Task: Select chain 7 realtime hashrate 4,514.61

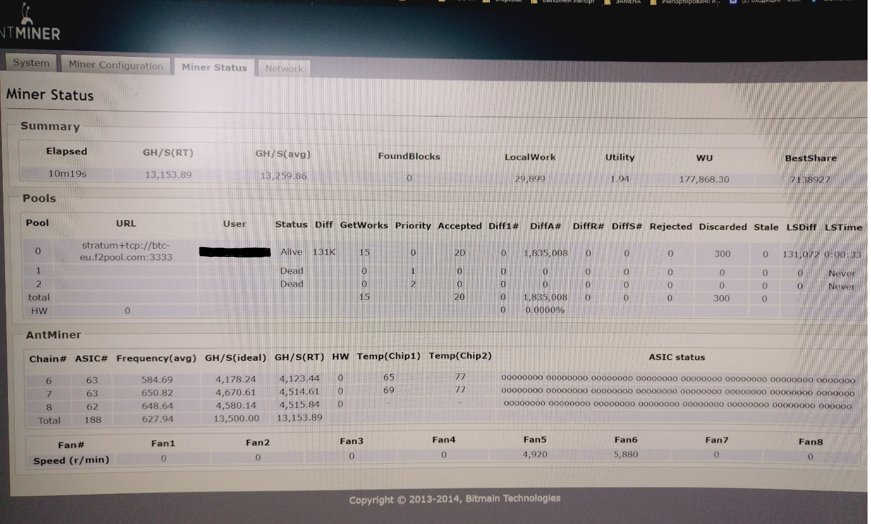Action: [299, 391]
